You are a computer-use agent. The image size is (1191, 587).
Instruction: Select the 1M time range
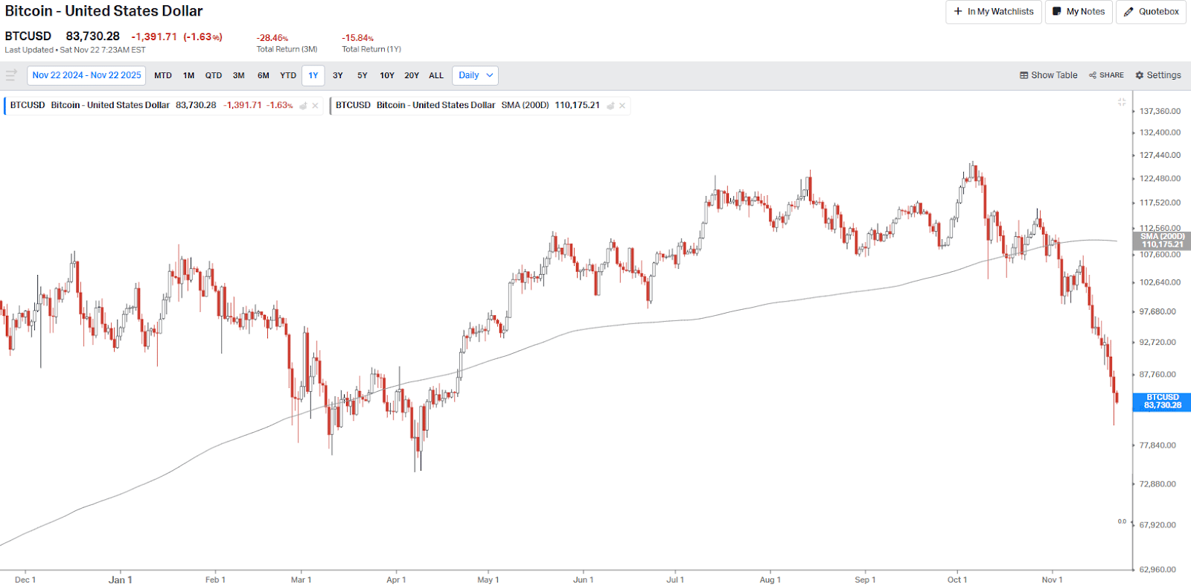[189, 75]
